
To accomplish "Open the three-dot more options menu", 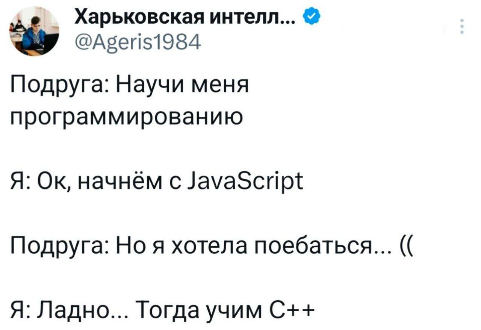I will (462, 27).
